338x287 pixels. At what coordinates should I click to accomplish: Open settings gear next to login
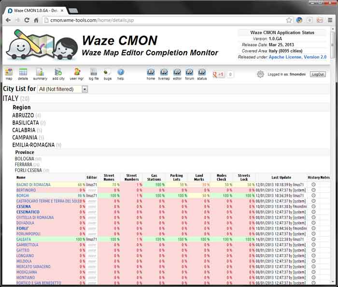coord(260,74)
